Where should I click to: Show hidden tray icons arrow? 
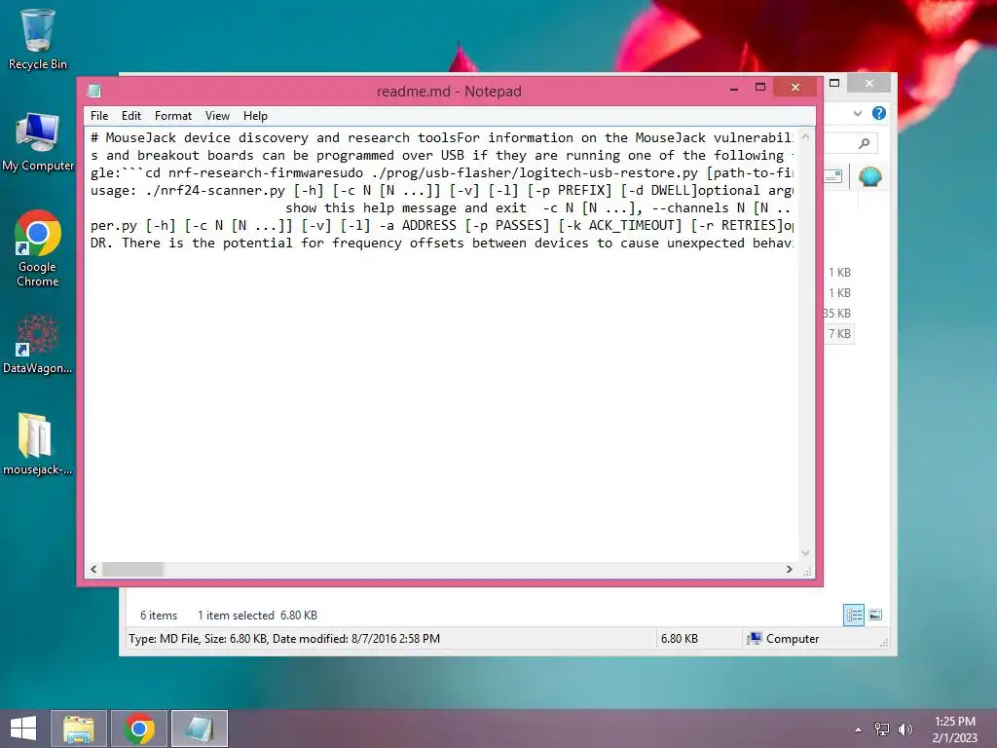coord(859,729)
